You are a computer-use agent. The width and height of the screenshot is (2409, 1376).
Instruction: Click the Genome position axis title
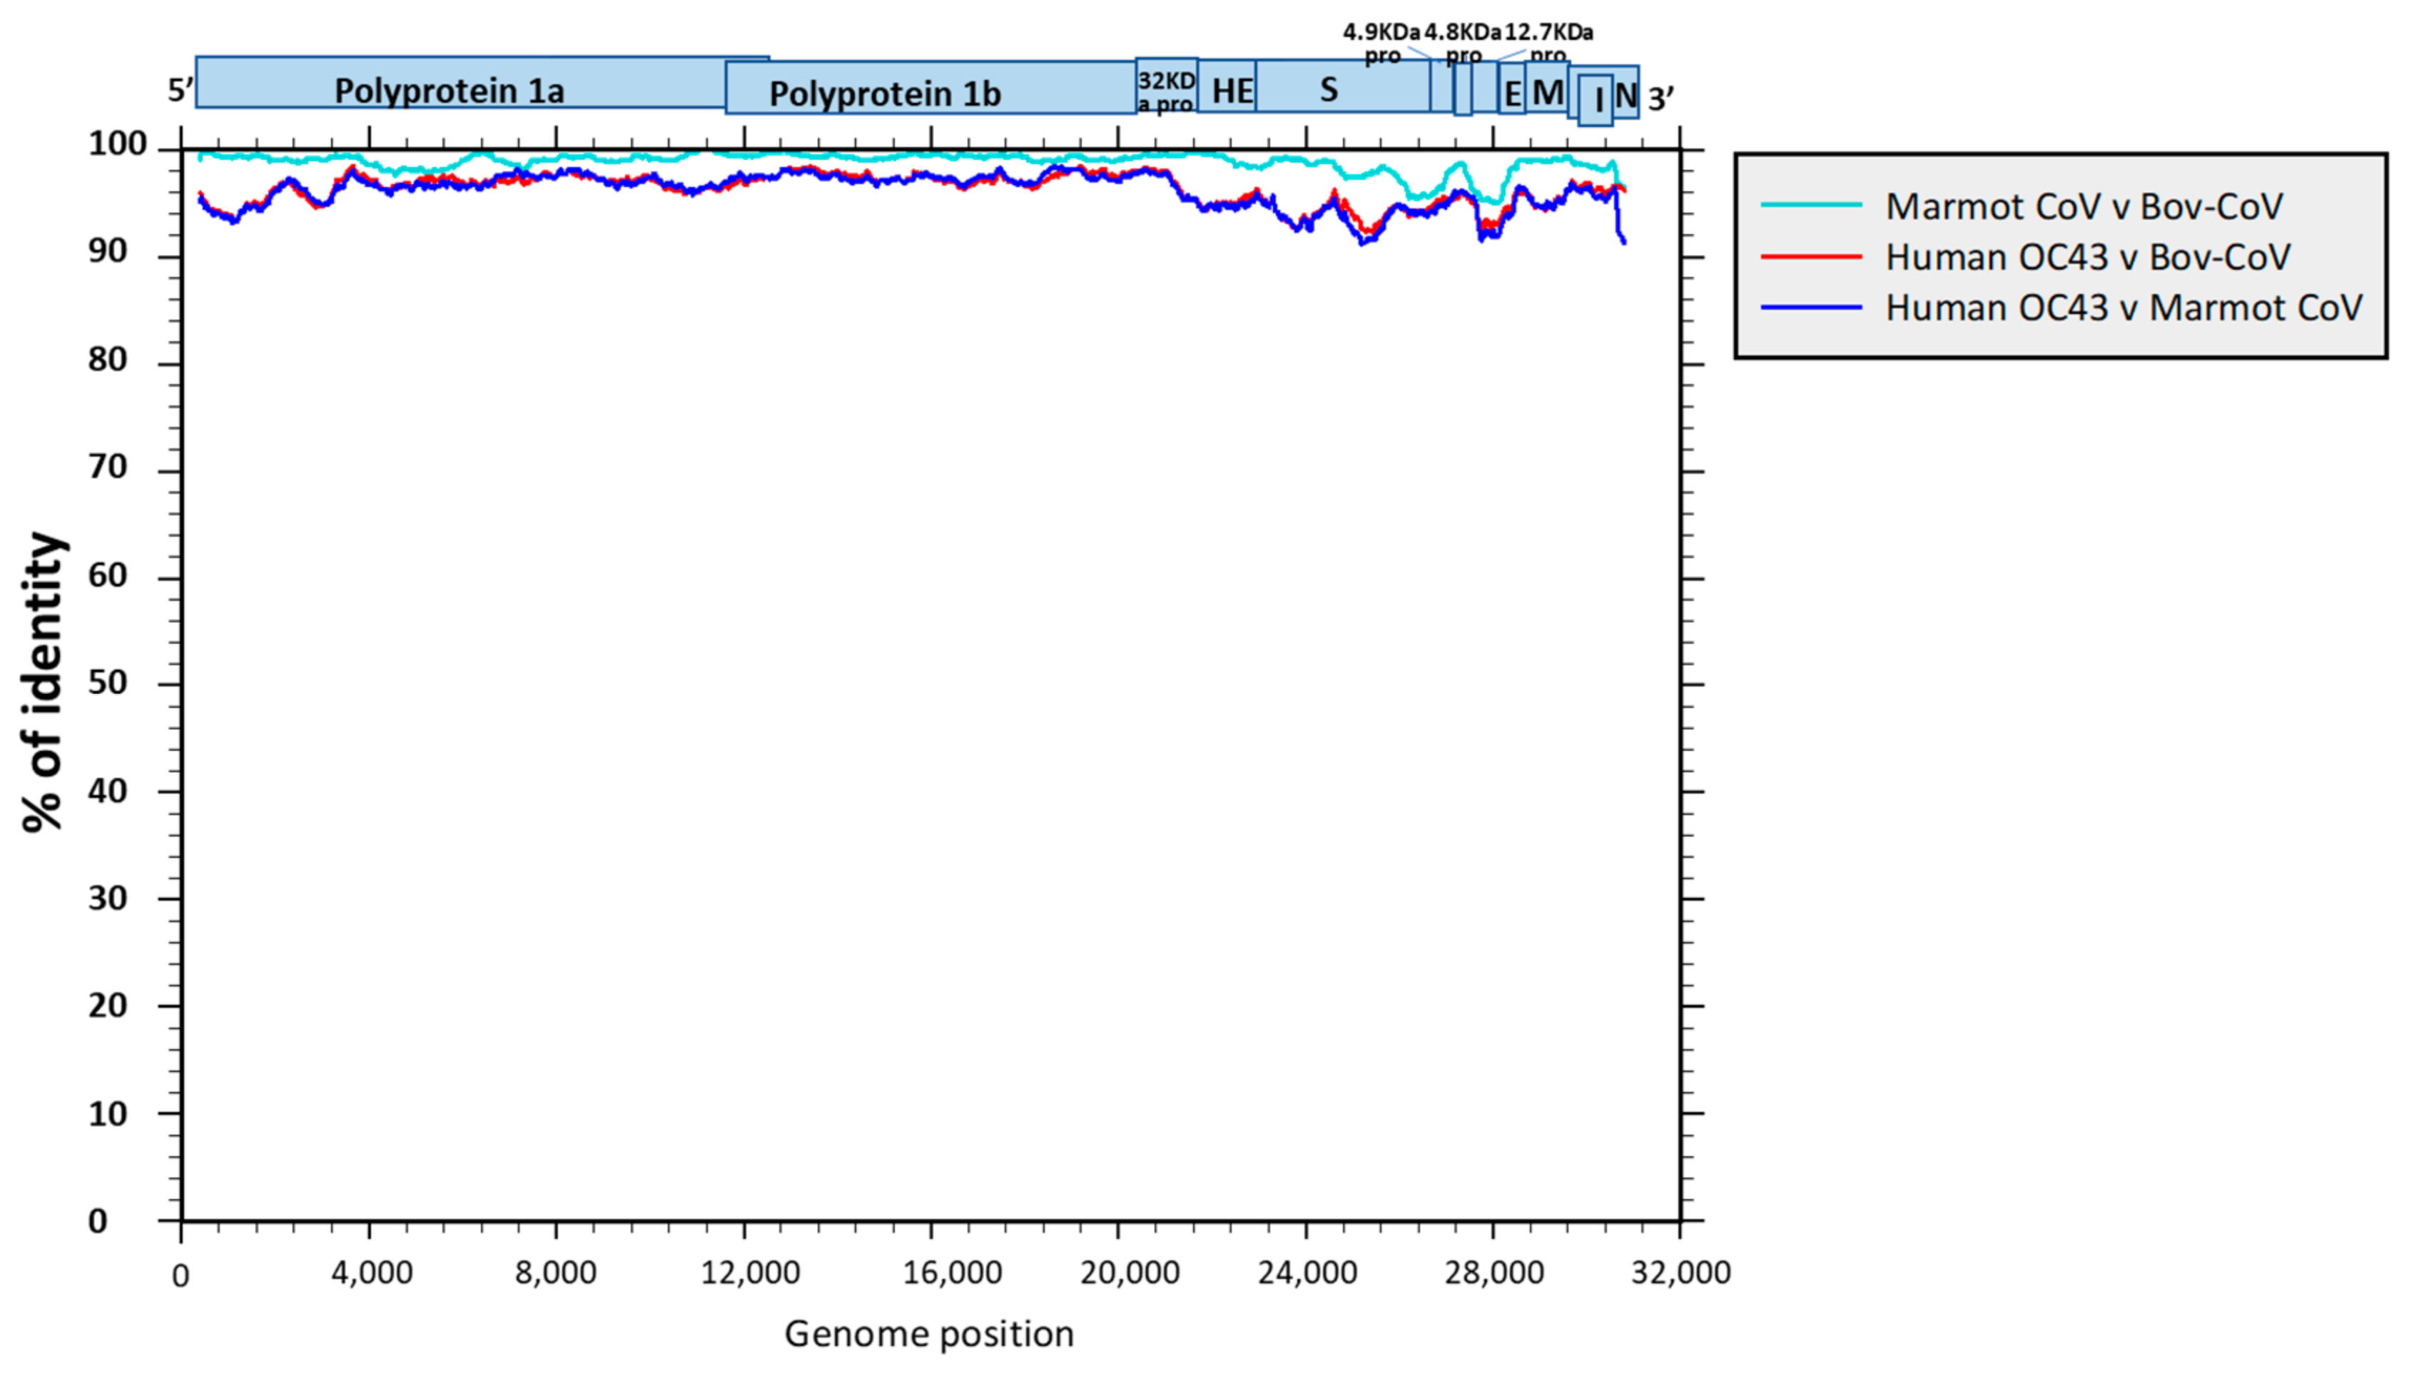[928, 1333]
